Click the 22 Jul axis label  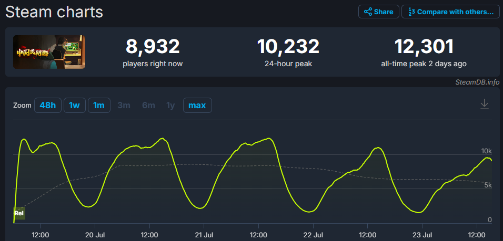(313, 235)
